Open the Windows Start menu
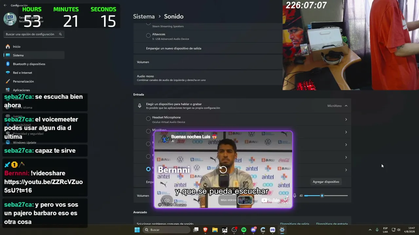Viewport: 419px width, 235px height. coord(137,230)
